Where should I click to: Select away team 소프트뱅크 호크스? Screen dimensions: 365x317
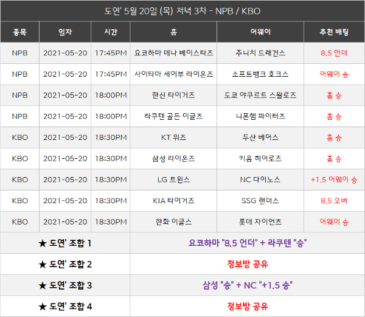pyautogui.click(x=260, y=74)
